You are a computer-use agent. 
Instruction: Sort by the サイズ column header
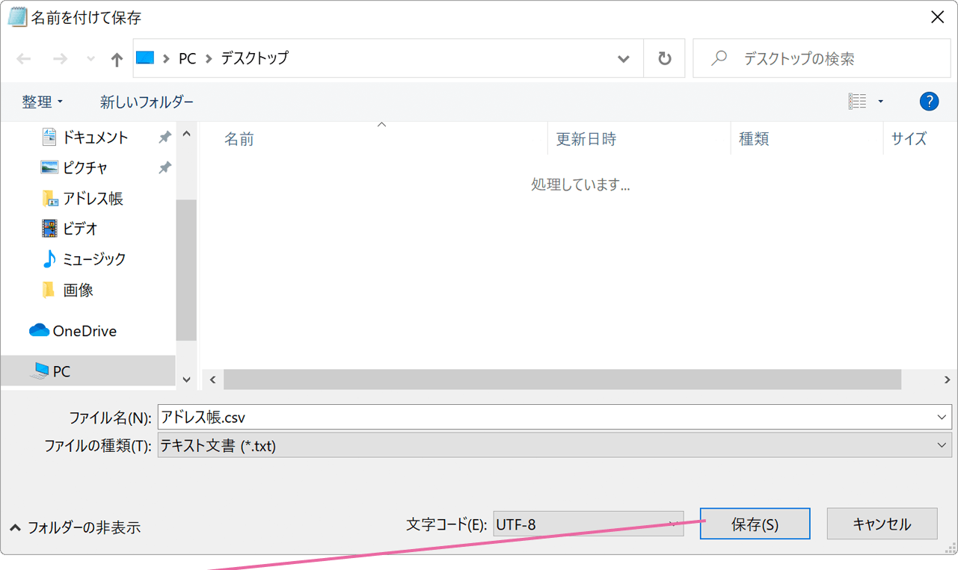click(x=909, y=139)
